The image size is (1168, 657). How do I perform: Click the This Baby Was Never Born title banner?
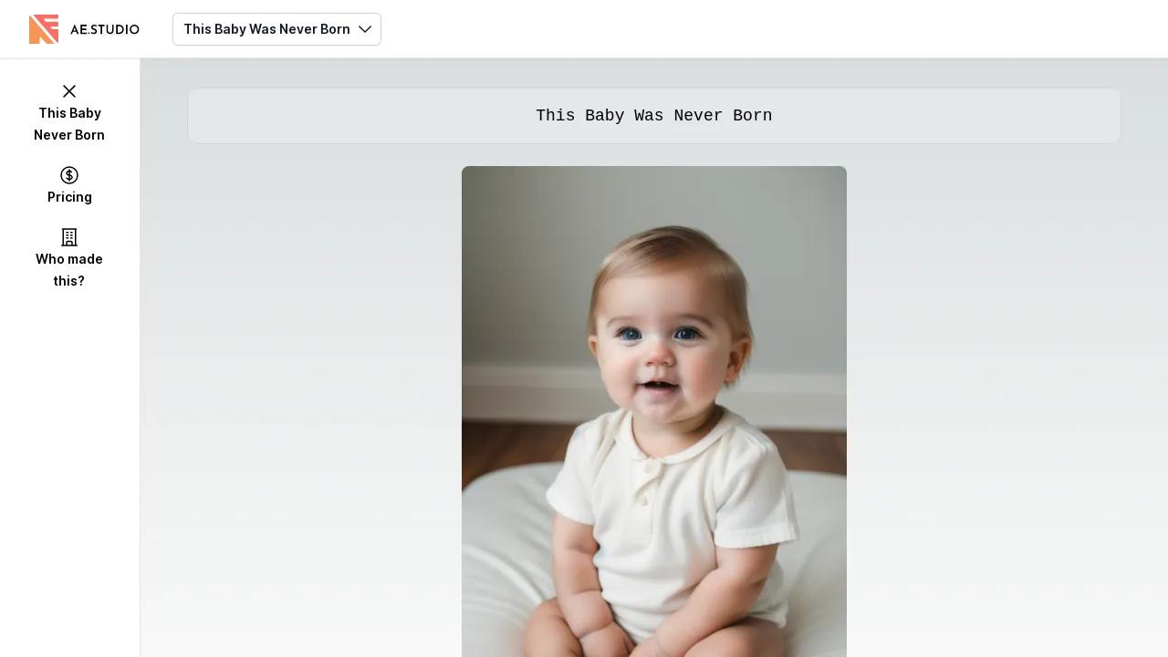[654, 116]
